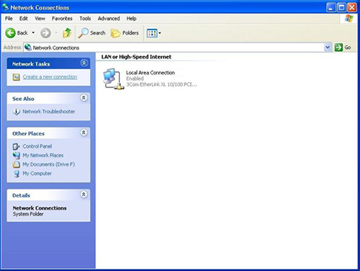Minimize the Network Connections window
Image resolution: width=360 pixels, height=271 pixels.
[x=330, y=7]
